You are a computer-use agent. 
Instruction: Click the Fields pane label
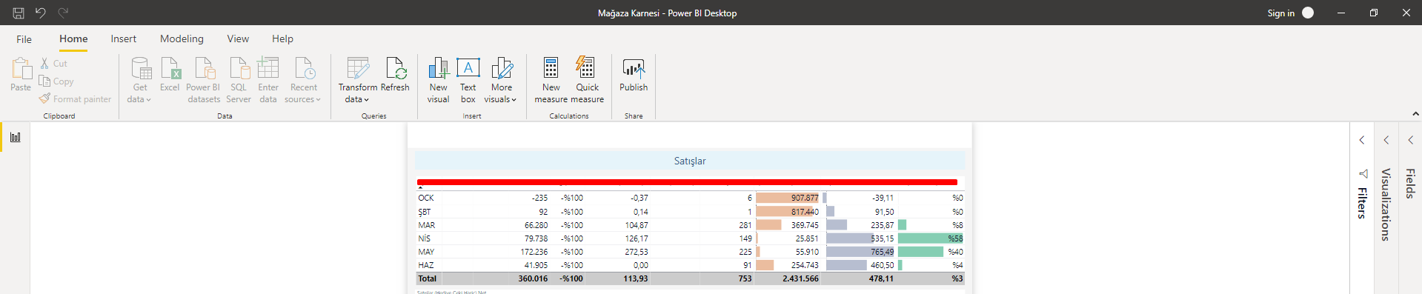(1410, 184)
